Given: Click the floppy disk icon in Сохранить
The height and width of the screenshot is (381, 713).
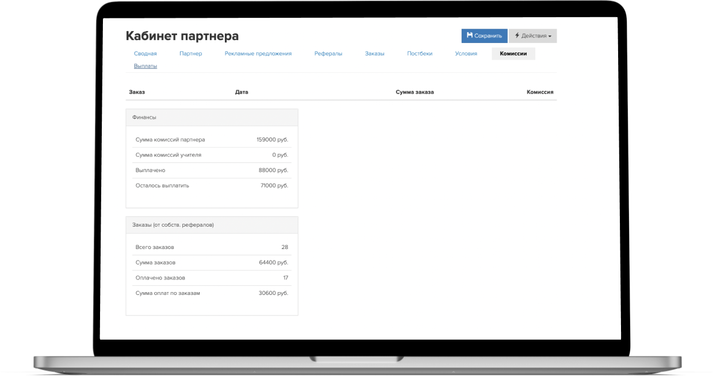Looking at the screenshot, I should (x=469, y=36).
